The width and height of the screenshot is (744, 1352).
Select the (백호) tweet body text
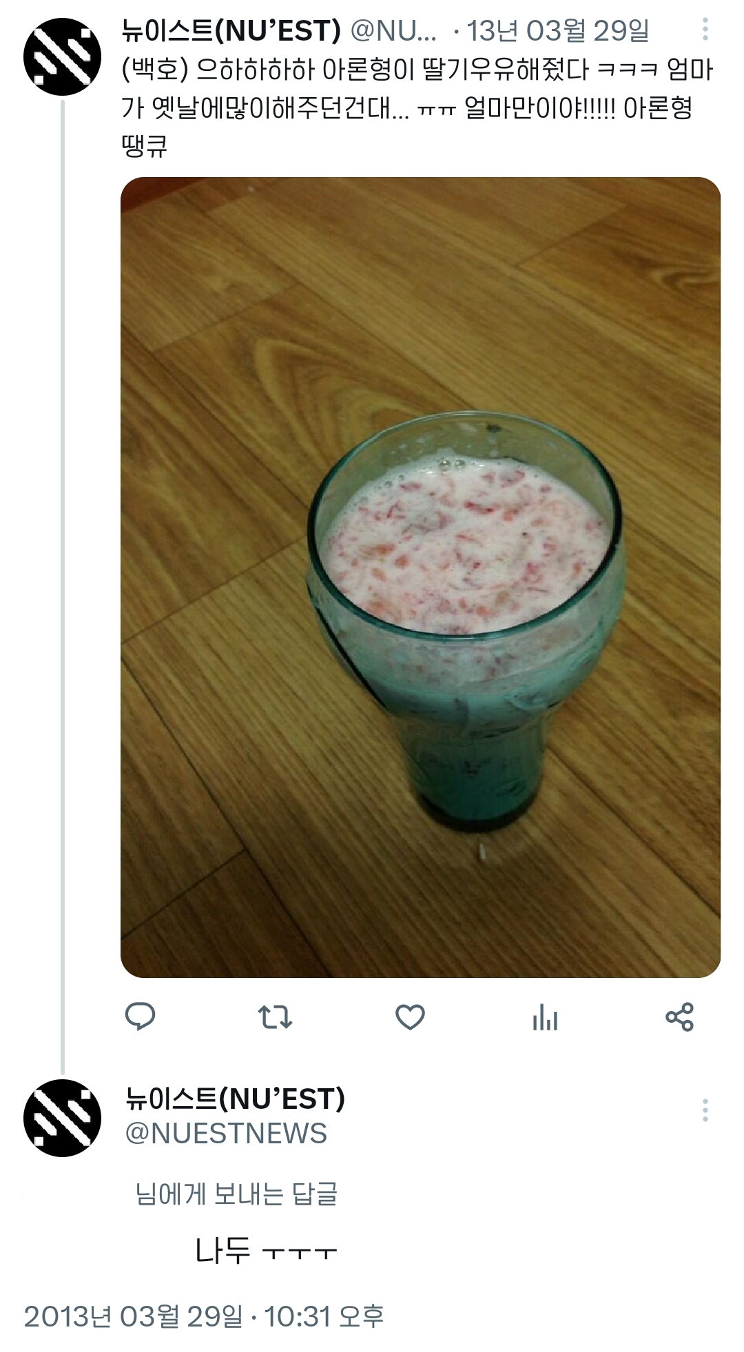click(417, 107)
